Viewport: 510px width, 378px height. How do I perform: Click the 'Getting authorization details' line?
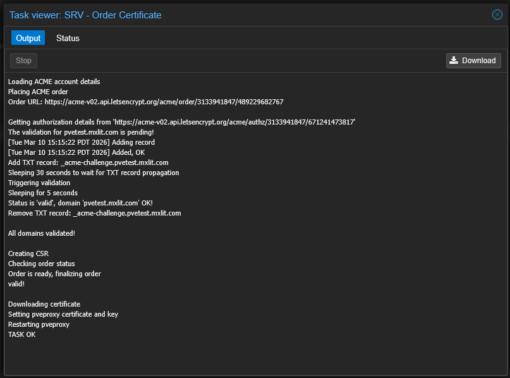click(x=181, y=122)
